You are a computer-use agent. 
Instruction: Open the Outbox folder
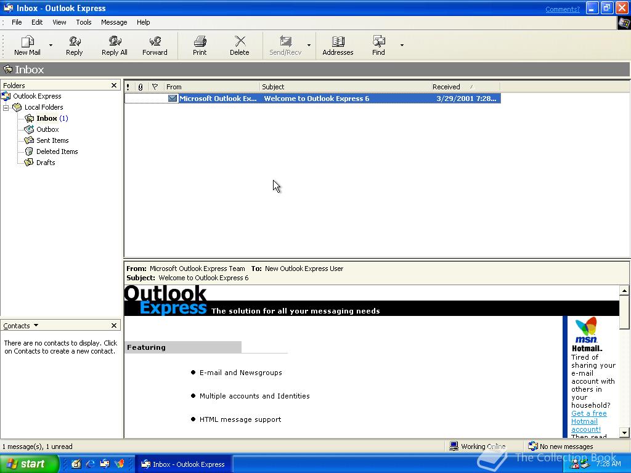click(47, 129)
